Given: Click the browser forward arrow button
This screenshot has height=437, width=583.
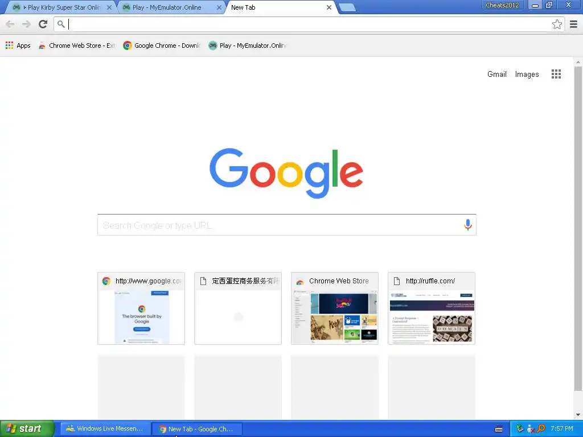Looking at the screenshot, I should [26, 24].
